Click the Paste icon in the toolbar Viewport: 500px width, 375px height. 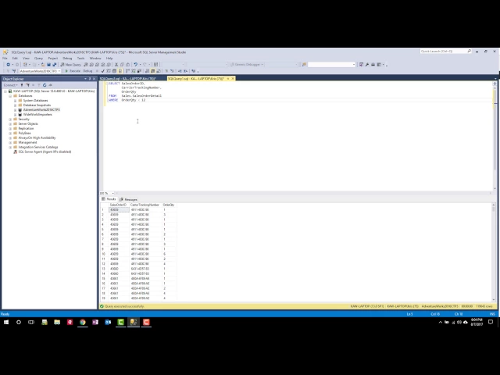coord(127,64)
